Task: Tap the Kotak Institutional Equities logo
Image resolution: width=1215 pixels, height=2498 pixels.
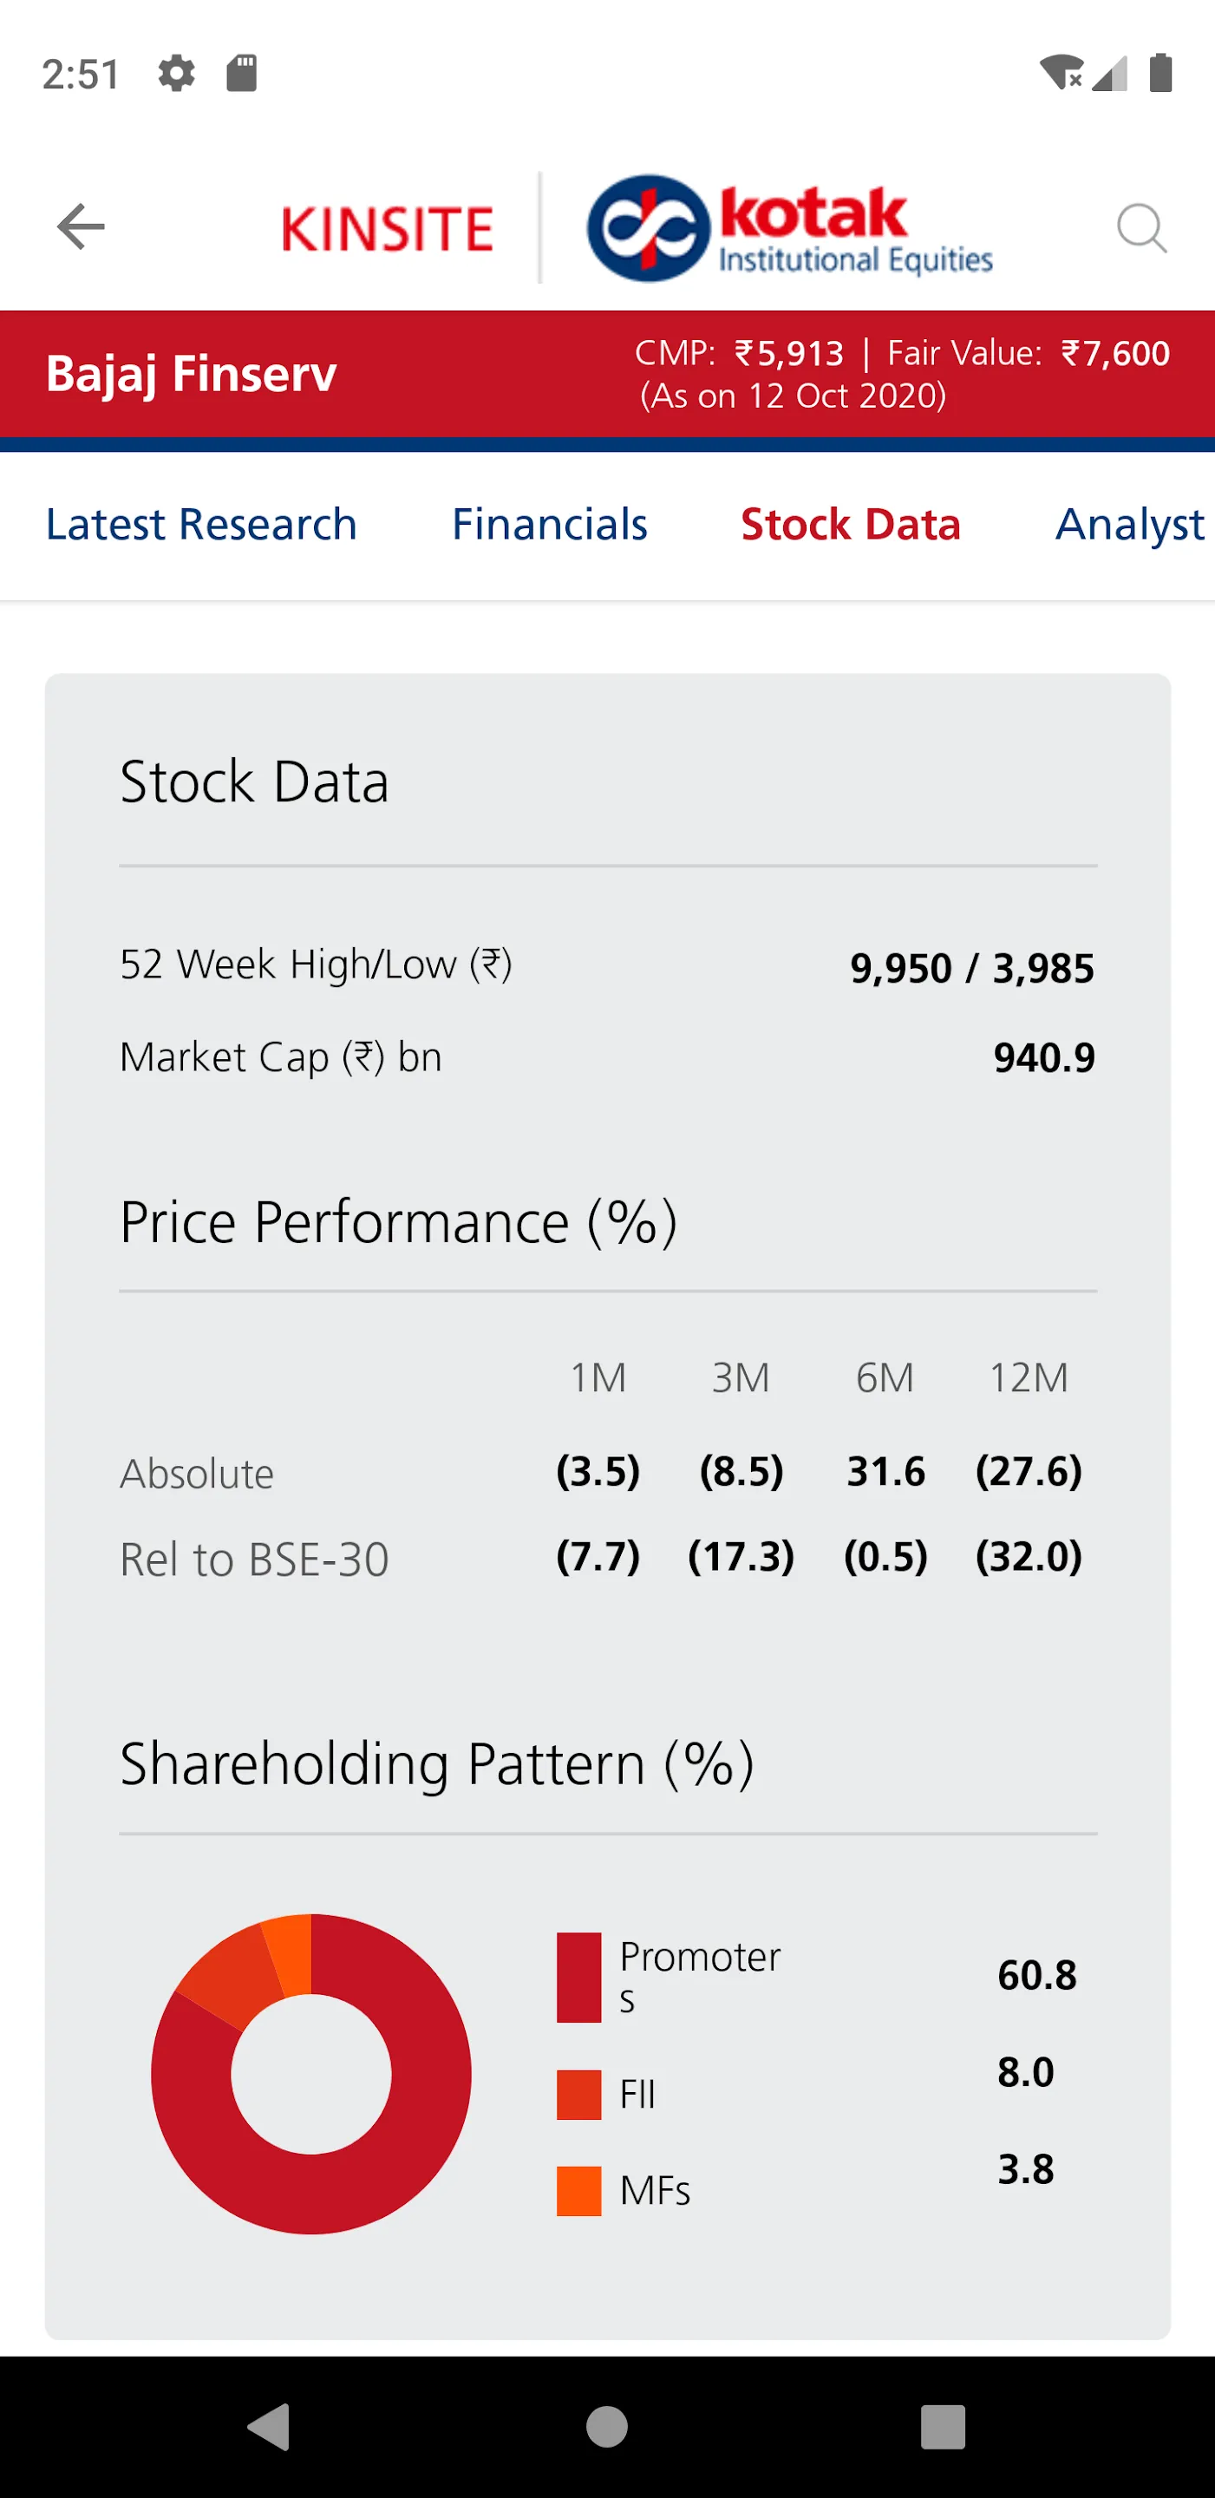Action: point(789,229)
